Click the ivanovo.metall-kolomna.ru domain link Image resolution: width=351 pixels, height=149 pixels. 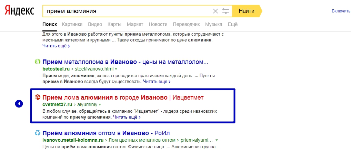(x=73, y=140)
